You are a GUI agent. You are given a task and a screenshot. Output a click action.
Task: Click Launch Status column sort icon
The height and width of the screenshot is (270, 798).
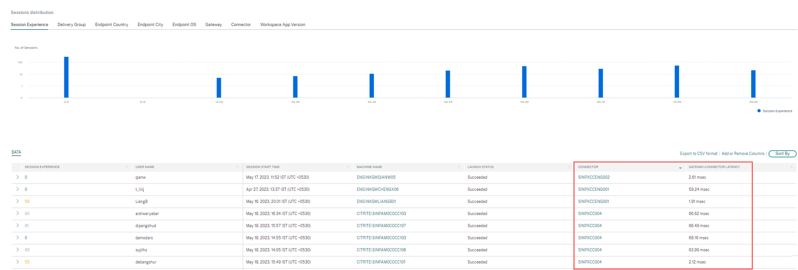click(569, 167)
